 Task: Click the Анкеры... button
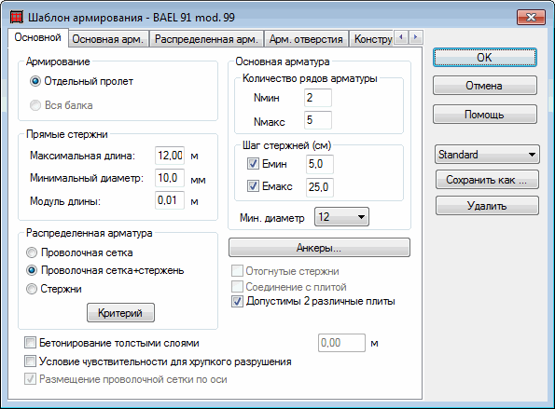click(319, 248)
